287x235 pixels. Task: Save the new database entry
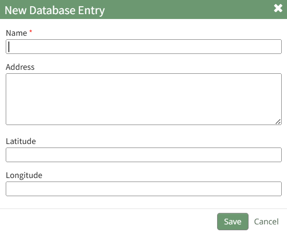pyautogui.click(x=233, y=222)
